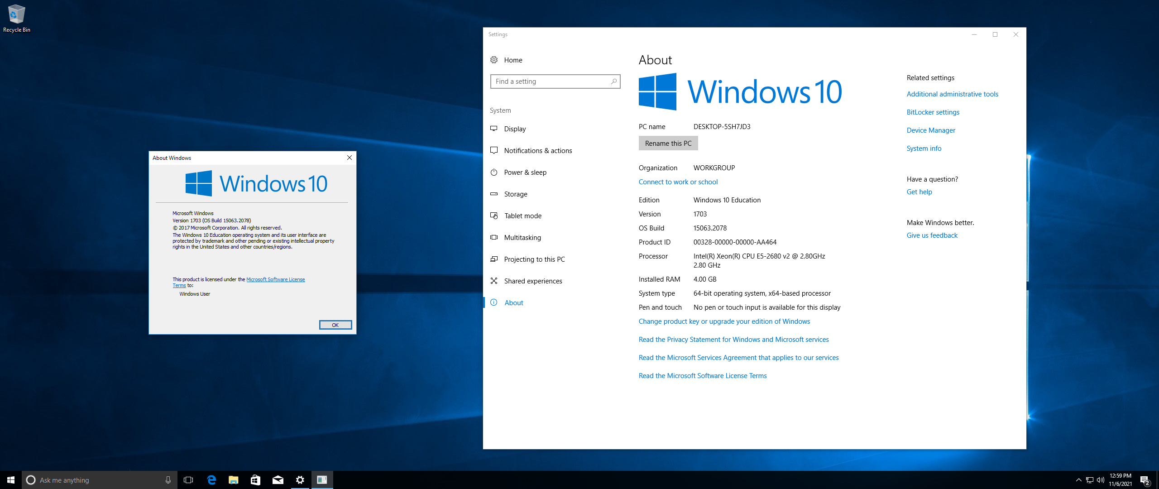The image size is (1159, 489).
Task: Switch to the winver taskbar icon
Action: [322, 480]
